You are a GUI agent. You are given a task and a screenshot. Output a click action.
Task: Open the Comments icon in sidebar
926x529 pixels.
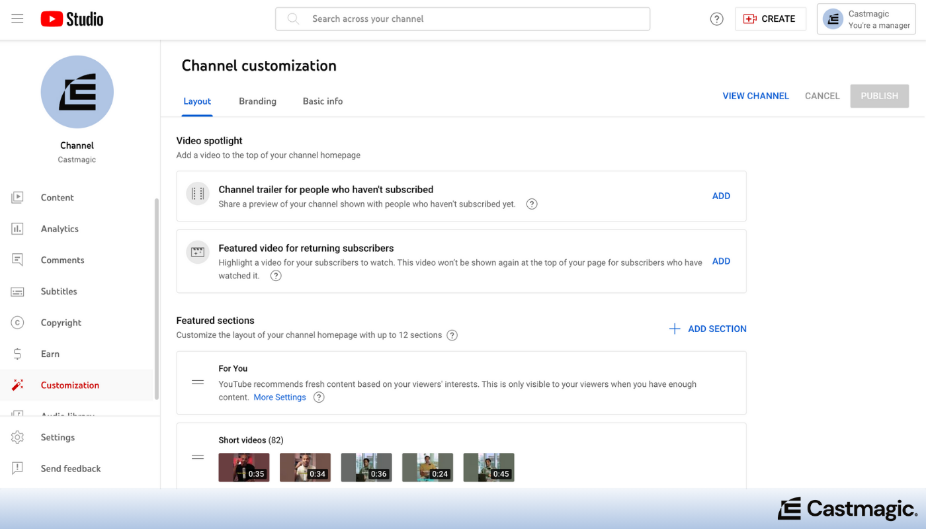click(x=17, y=260)
